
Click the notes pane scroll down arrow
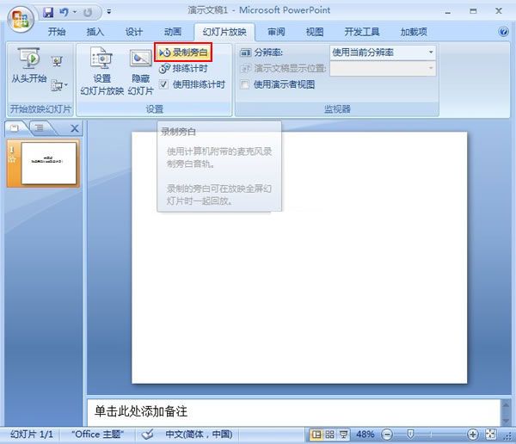506,421
